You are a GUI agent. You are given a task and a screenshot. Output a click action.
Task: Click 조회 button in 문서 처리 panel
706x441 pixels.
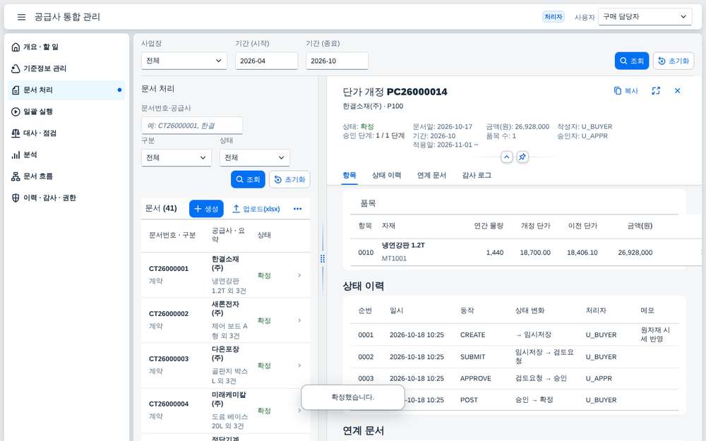point(248,179)
